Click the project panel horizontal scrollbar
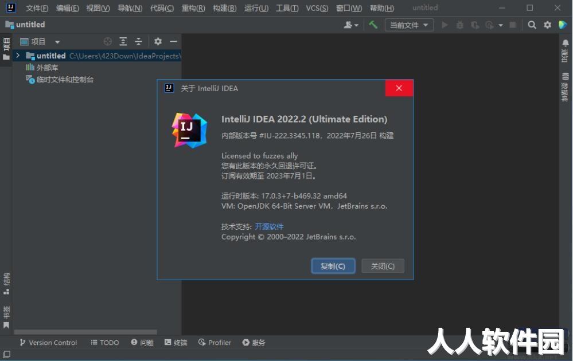Screen dimensions: 573x361 click(x=85, y=332)
